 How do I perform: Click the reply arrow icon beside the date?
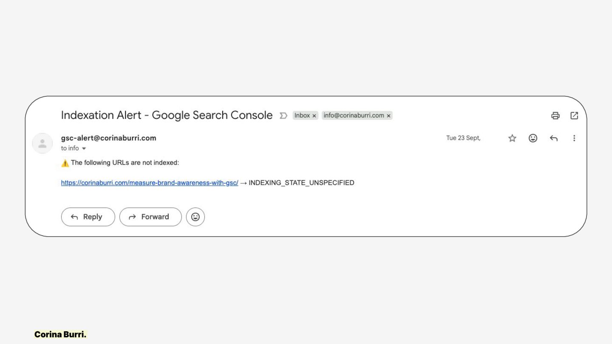coord(553,138)
